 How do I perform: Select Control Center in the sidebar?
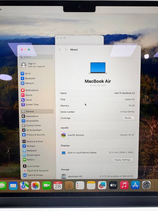[x=32, y=125]
